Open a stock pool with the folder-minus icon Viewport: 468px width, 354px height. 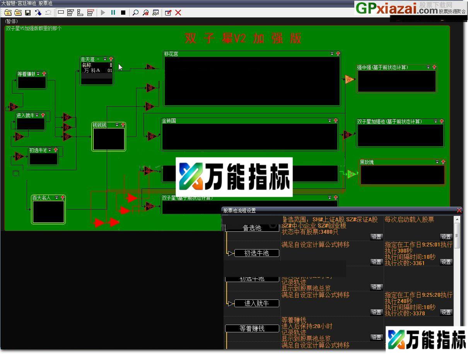(18, 13)
